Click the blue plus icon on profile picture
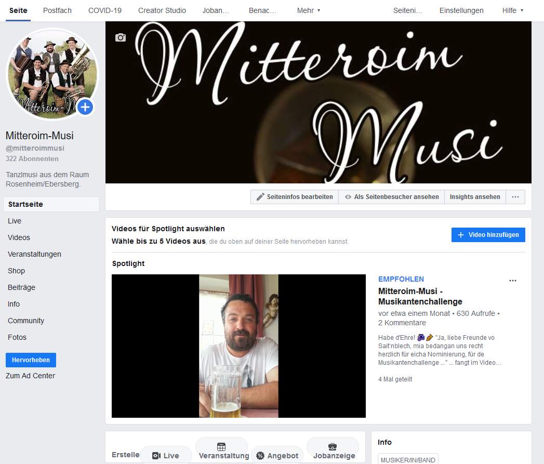The image size is (544, 464). (x=85, y=108)
